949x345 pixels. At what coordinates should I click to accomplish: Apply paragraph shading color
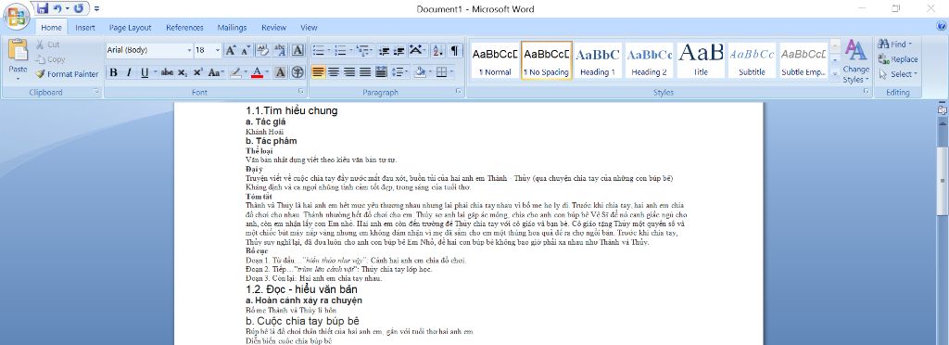[420, 72]
